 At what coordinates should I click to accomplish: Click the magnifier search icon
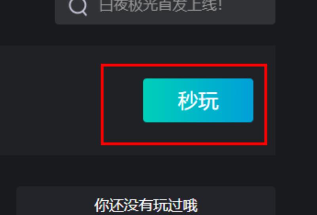(x=78, y=7)
